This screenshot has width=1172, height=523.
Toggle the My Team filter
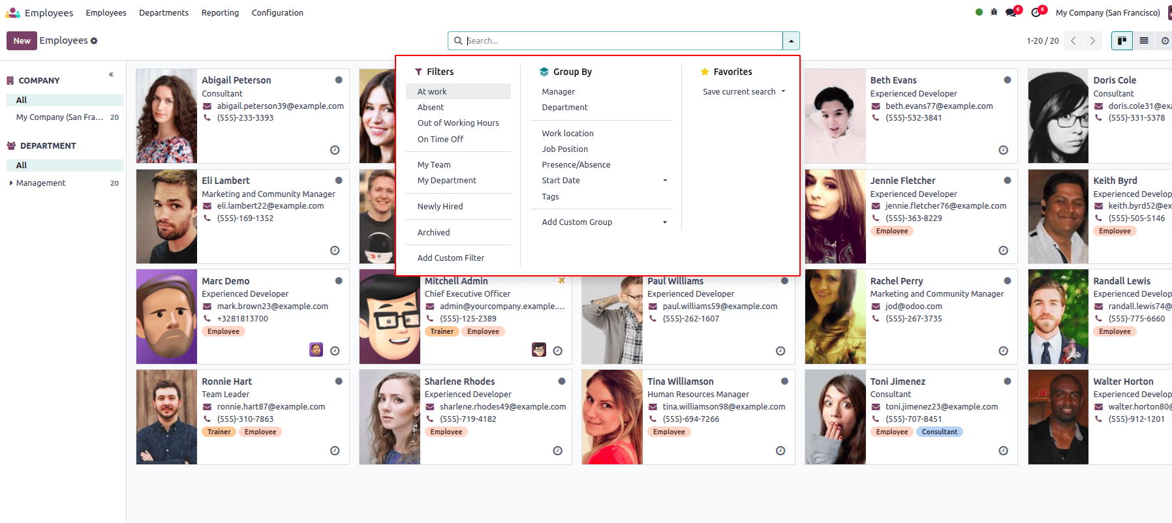click(458, 164)
